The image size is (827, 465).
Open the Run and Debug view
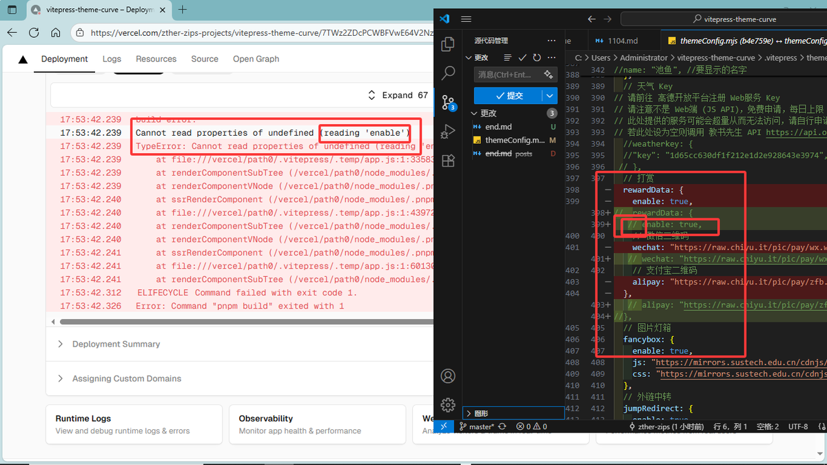pyautogui.click(x=448, y=132)
